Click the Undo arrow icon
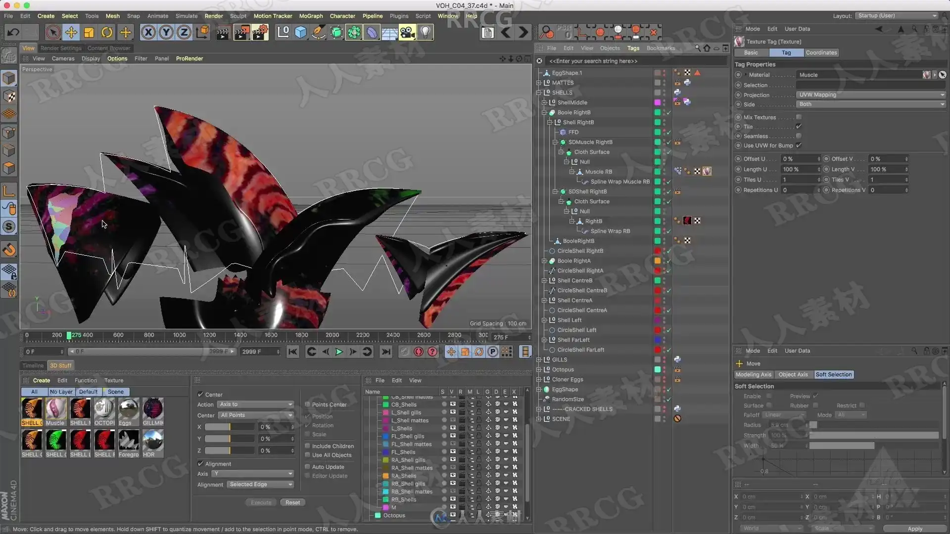This screenshot has width=950, height=534. coord(13,33)
